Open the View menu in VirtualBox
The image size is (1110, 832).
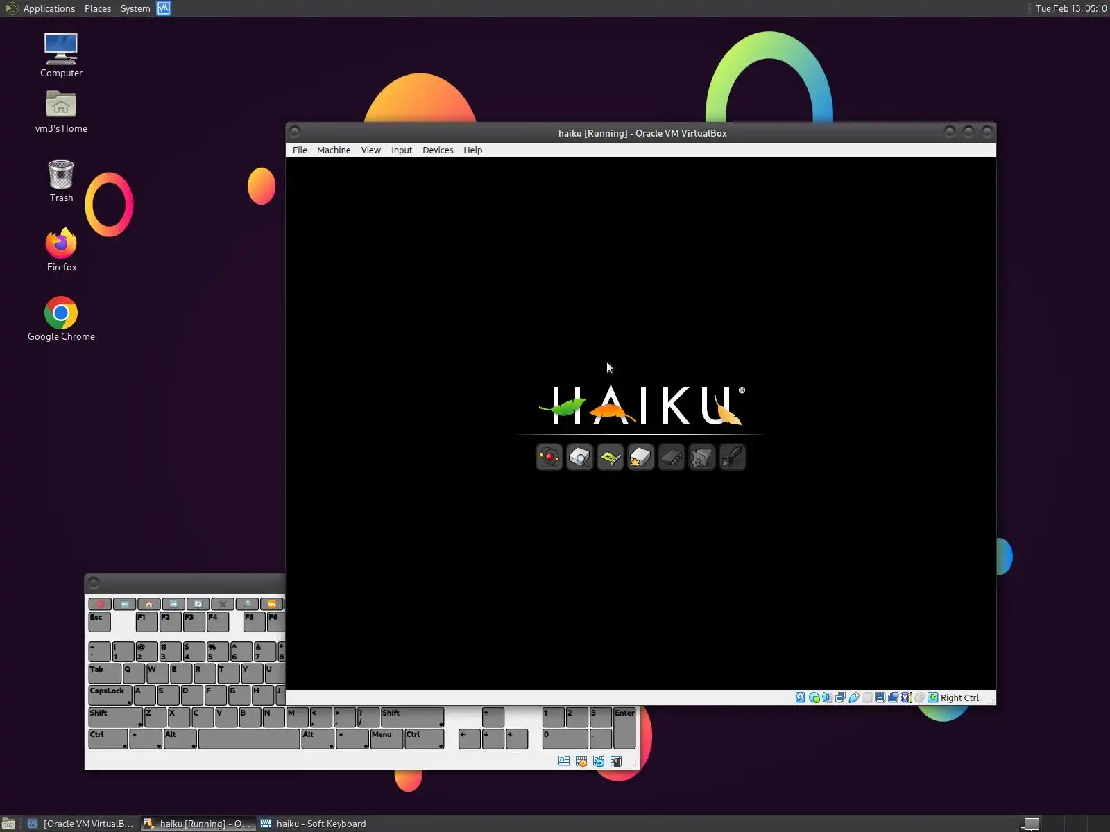pos(370,150)
